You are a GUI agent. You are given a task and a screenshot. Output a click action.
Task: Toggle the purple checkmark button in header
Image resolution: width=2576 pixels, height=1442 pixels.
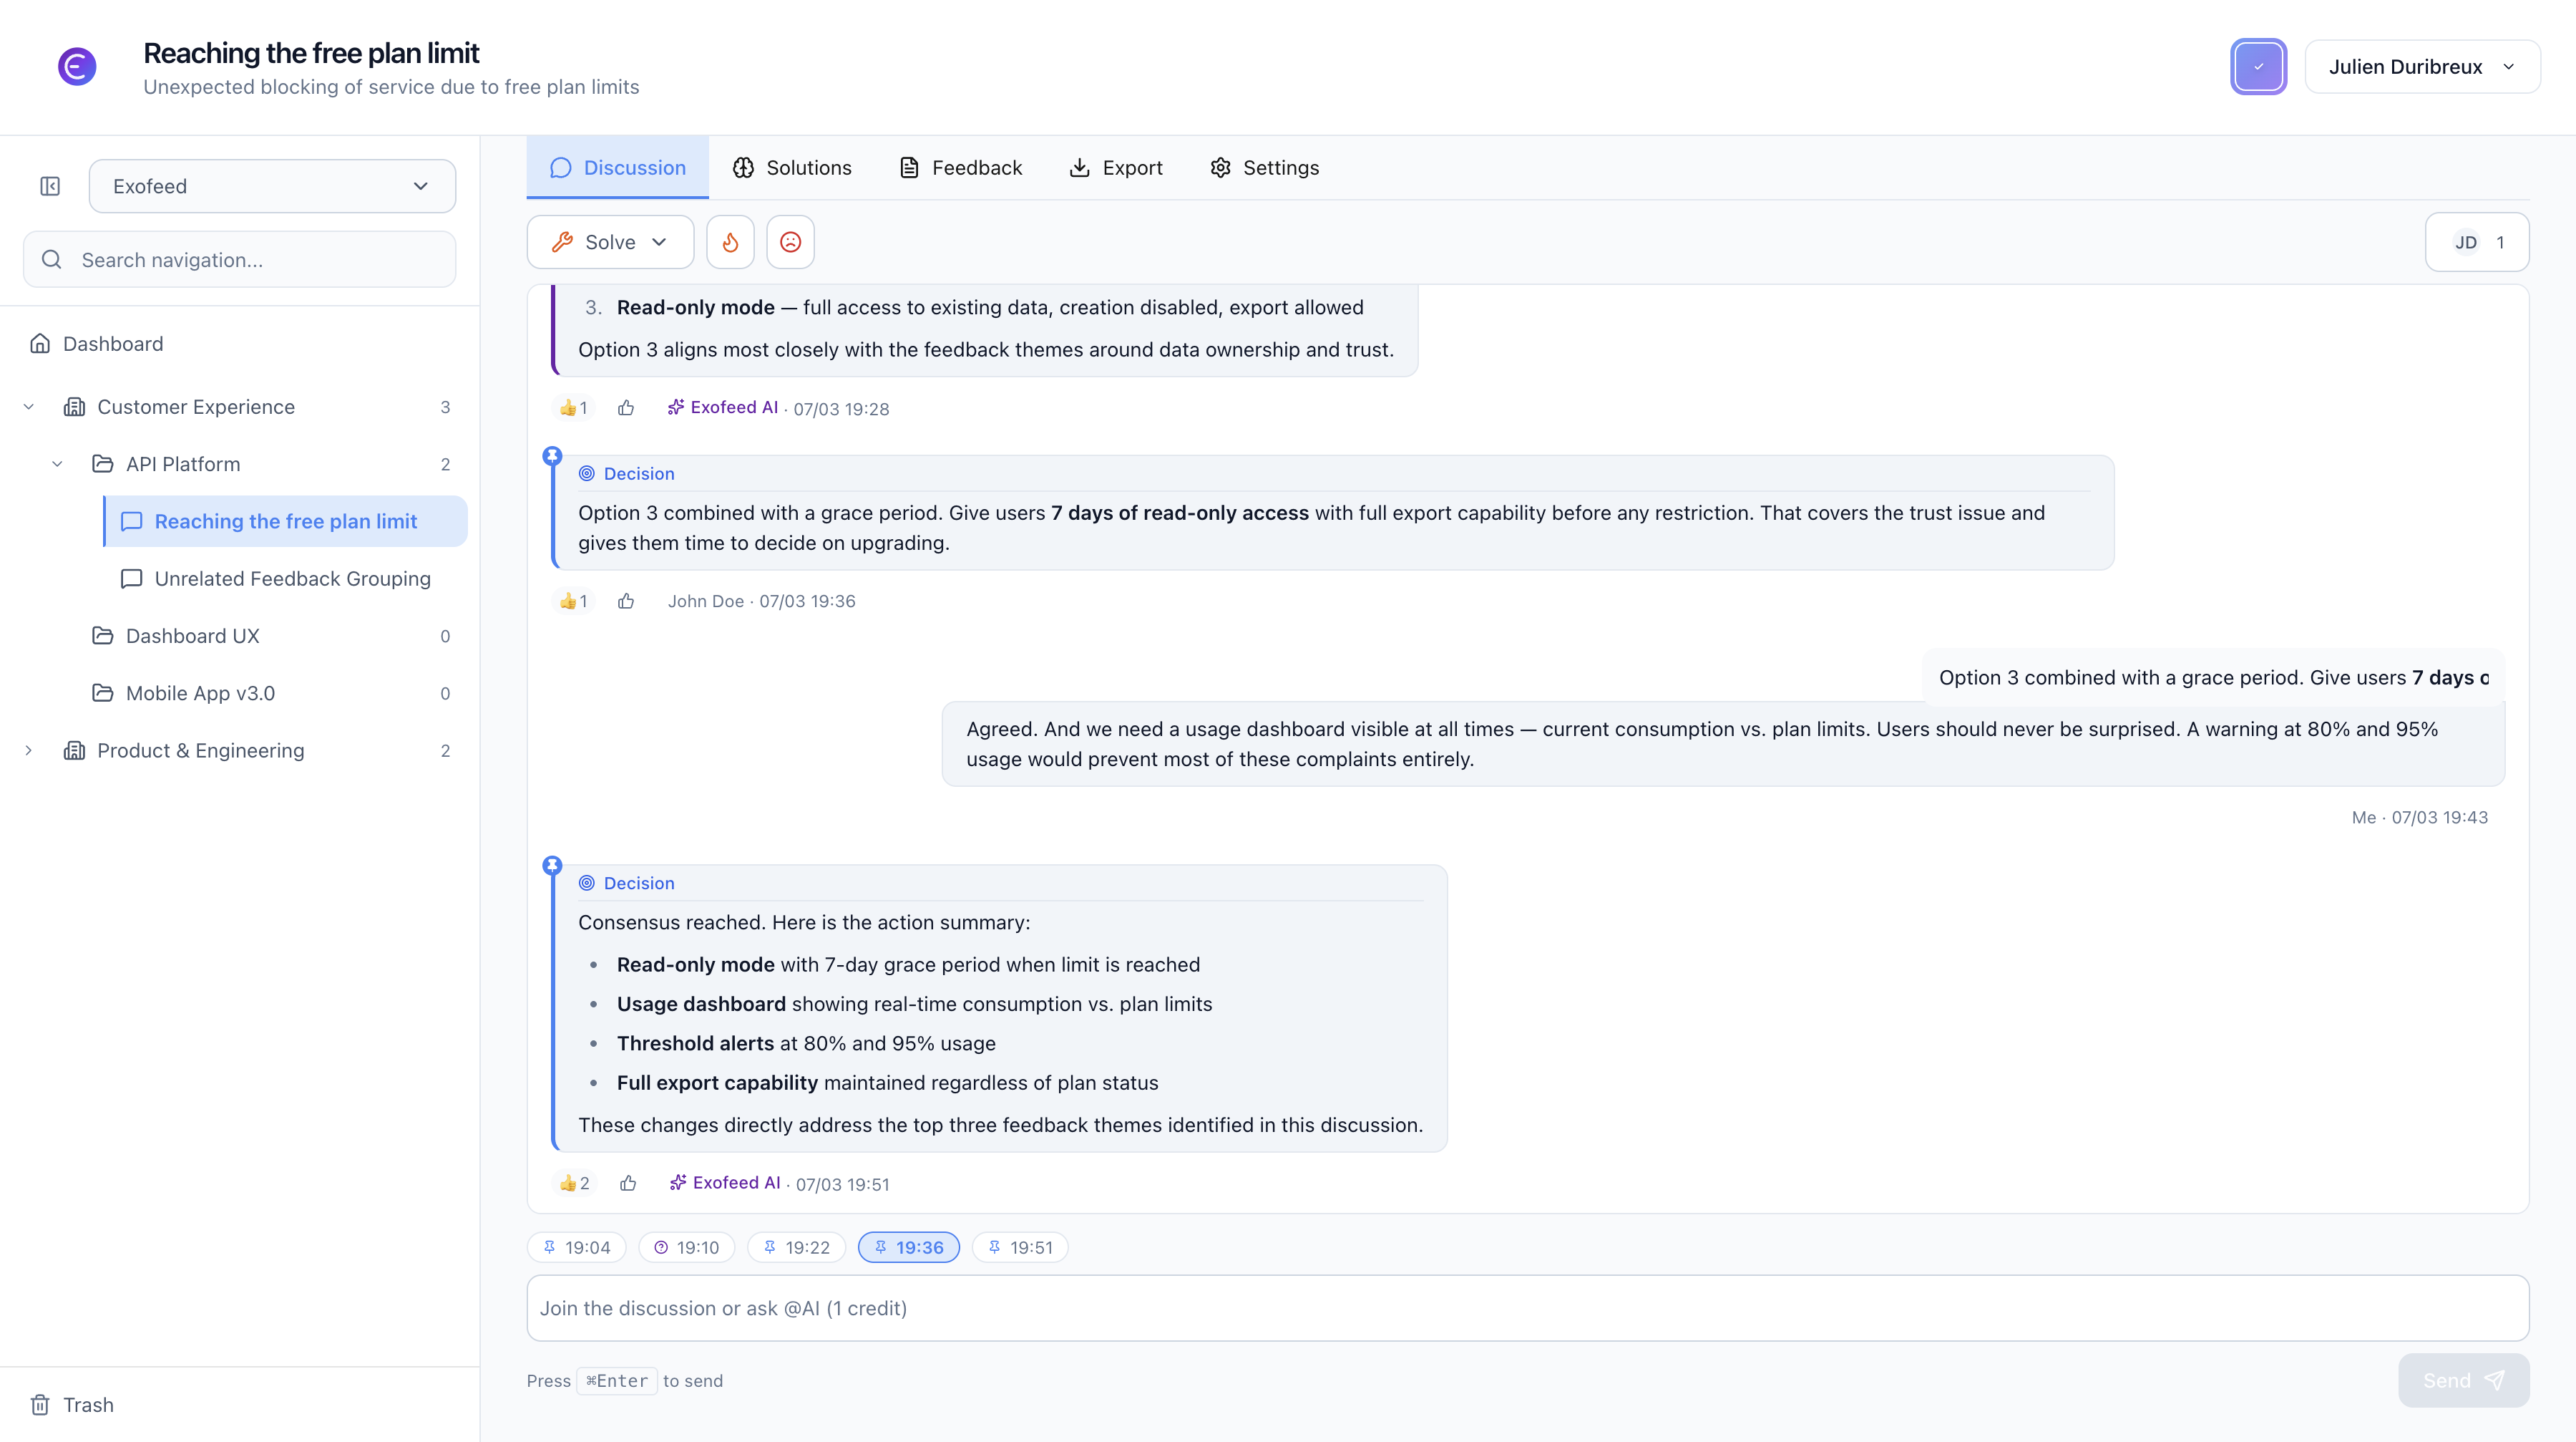click(2258, 67)
